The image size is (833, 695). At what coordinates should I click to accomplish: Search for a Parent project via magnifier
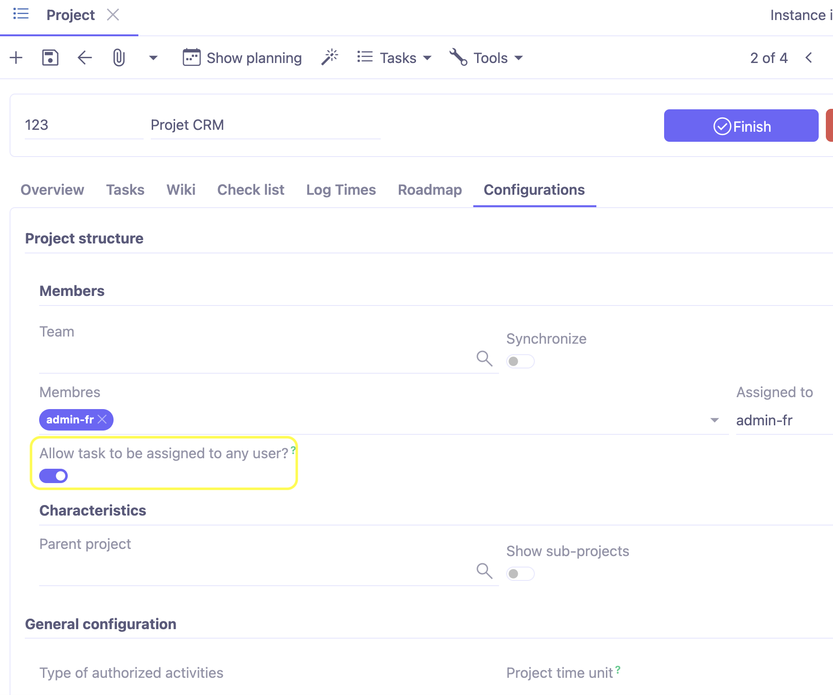[485, 571]
